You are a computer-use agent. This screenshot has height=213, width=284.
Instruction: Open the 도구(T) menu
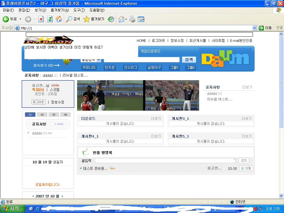[79, 10]
